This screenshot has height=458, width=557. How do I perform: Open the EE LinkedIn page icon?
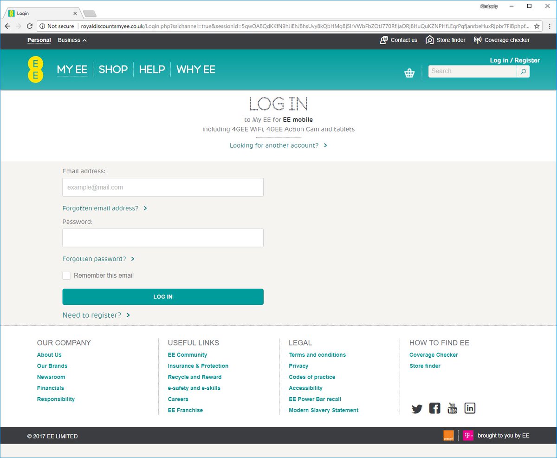470,408
